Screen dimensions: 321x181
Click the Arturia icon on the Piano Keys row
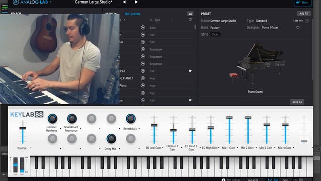143,85
